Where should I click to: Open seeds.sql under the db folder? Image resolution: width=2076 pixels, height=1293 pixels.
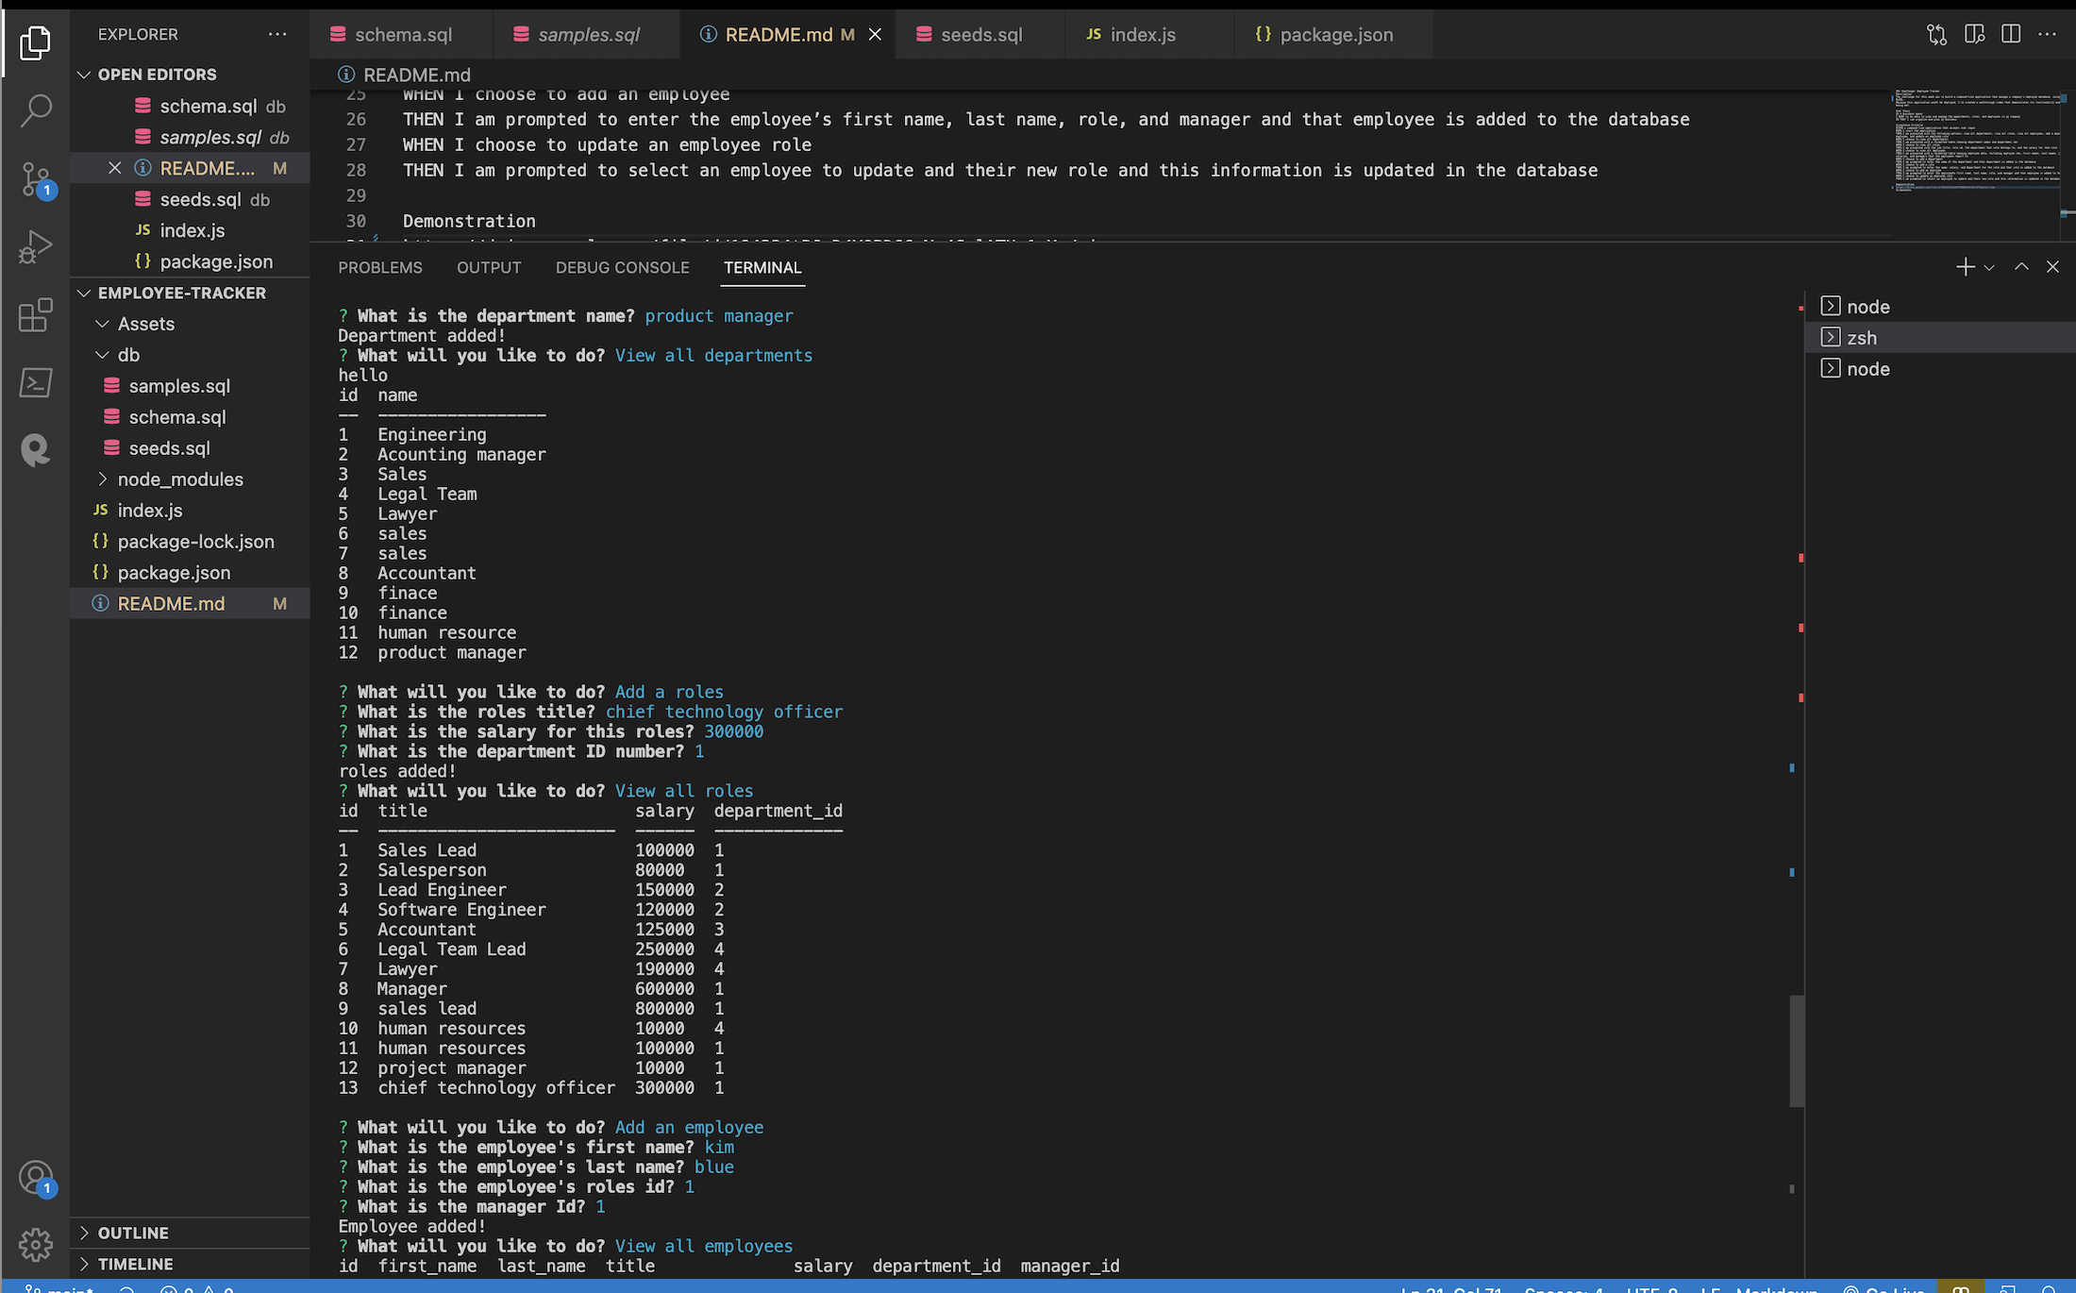[x=190, y=448]
